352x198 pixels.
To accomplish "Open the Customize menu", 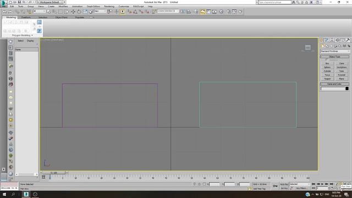I will [x=124, y=7].
